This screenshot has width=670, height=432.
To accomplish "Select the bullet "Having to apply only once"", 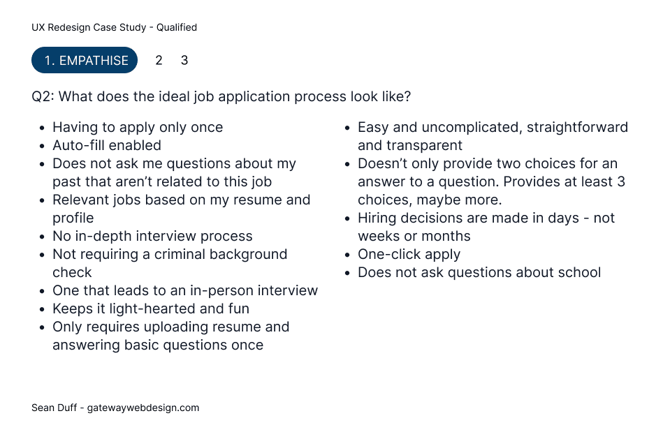I will pos(138,127).
